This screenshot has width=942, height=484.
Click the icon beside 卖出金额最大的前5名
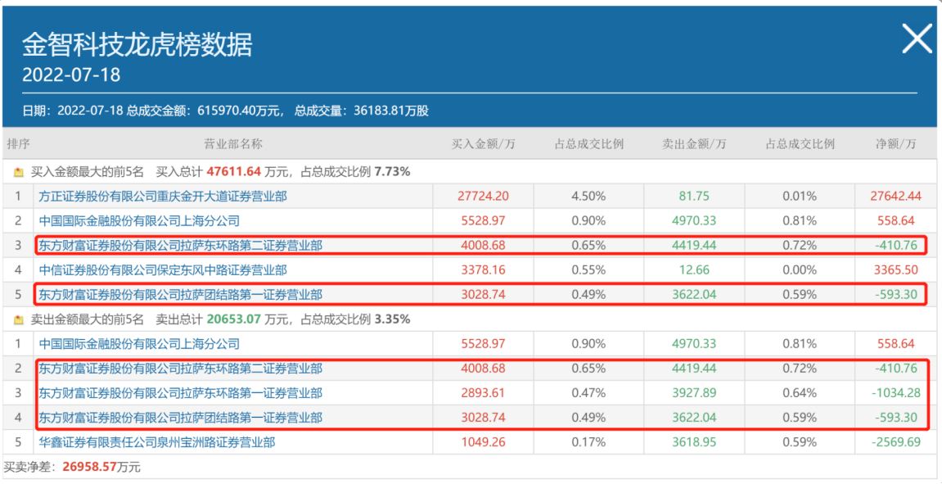(x=18, y=320)
